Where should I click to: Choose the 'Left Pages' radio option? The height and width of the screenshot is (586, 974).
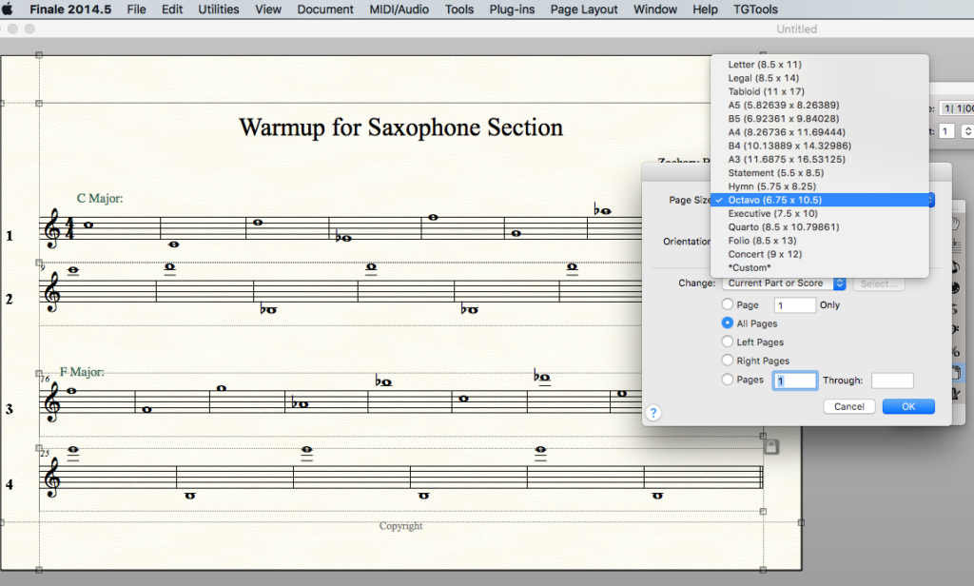coord(728,342)
